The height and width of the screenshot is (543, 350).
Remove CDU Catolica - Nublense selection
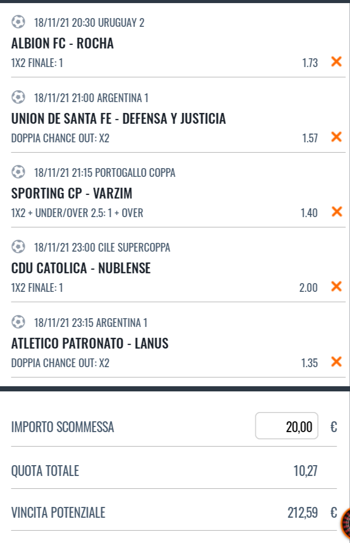336,286
